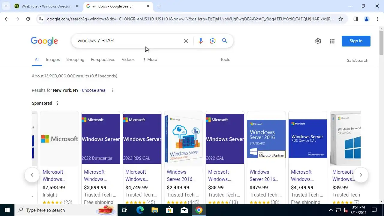The height and width of the screenshot is (216, 384).
Task: Open the Images results tab
Action: point(53,59)
